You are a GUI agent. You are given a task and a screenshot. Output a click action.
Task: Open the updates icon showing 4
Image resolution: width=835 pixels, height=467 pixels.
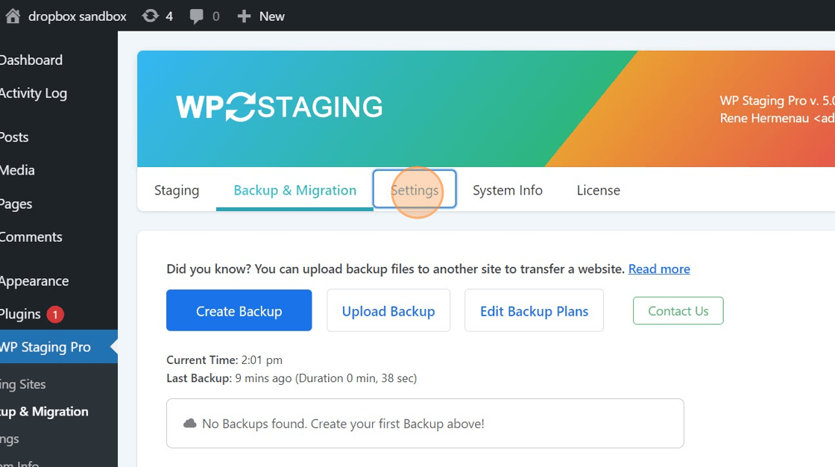tap(151, 16)
